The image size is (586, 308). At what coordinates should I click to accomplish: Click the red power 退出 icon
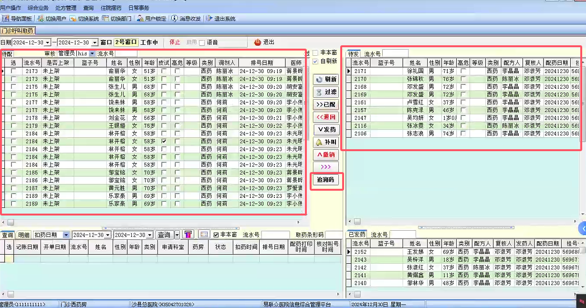tap(258, 42)
